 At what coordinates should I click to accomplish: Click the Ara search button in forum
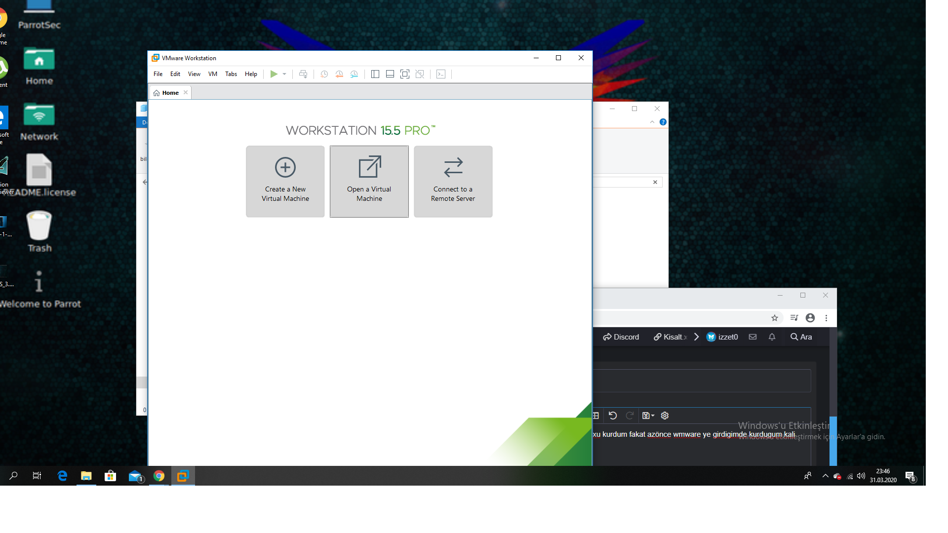[801, 337]
